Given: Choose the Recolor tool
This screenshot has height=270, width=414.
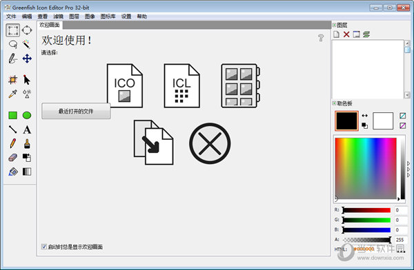Looking at the screenshot, I should 27,158.
